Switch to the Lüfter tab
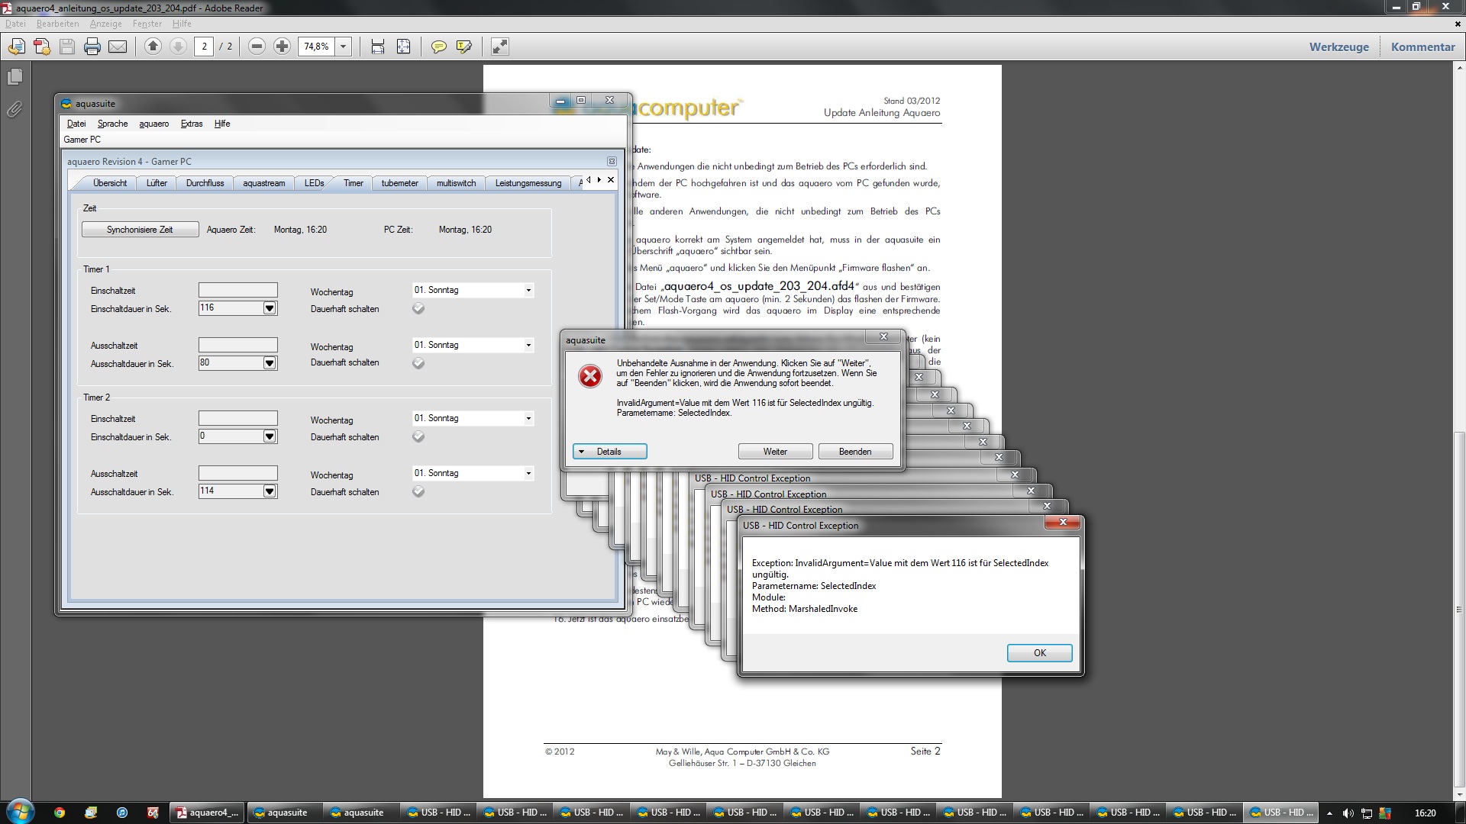 (157, 183)
